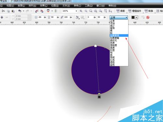The image size is (163, 122).
Task: Click the Y offset .0 mm field
Action: pos(21,19)
